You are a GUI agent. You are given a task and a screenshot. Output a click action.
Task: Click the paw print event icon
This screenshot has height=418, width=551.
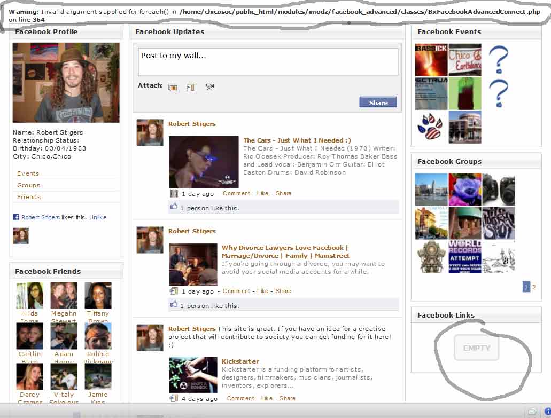[431, 127]
